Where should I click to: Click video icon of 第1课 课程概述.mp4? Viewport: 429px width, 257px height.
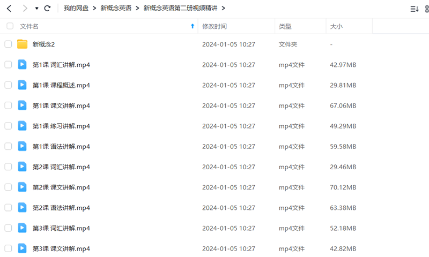point(22,85)
